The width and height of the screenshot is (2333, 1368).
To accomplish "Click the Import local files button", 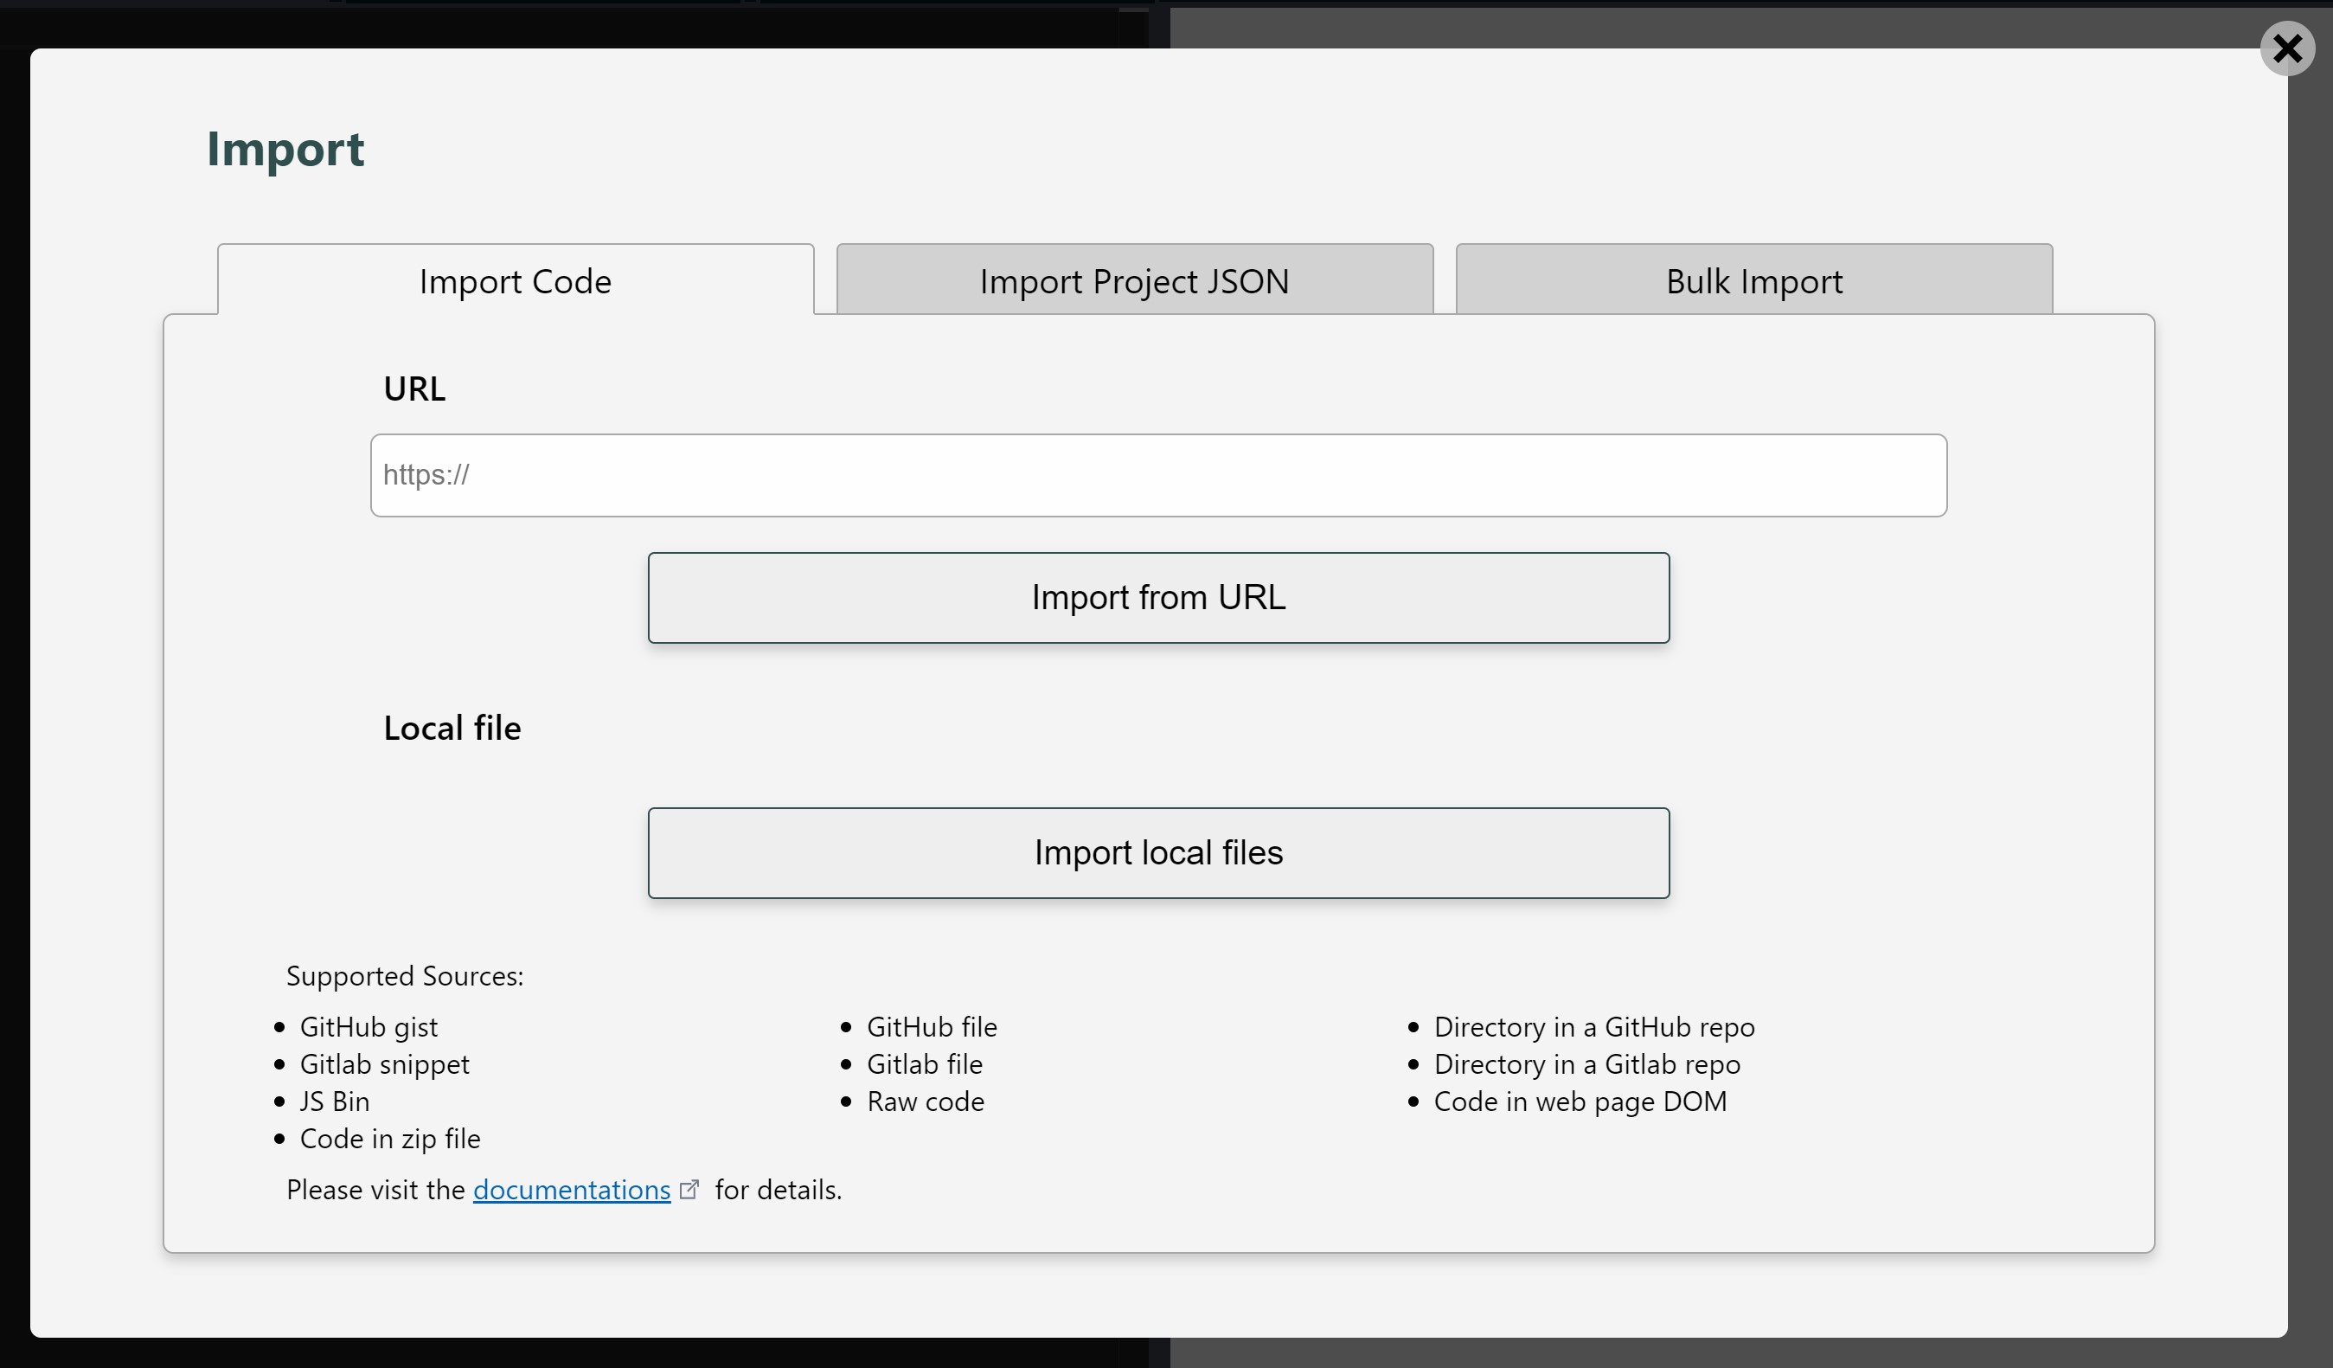I will click(1158, 852).
